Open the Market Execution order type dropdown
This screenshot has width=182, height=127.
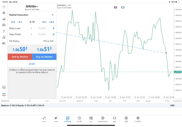tap(32, 15)
